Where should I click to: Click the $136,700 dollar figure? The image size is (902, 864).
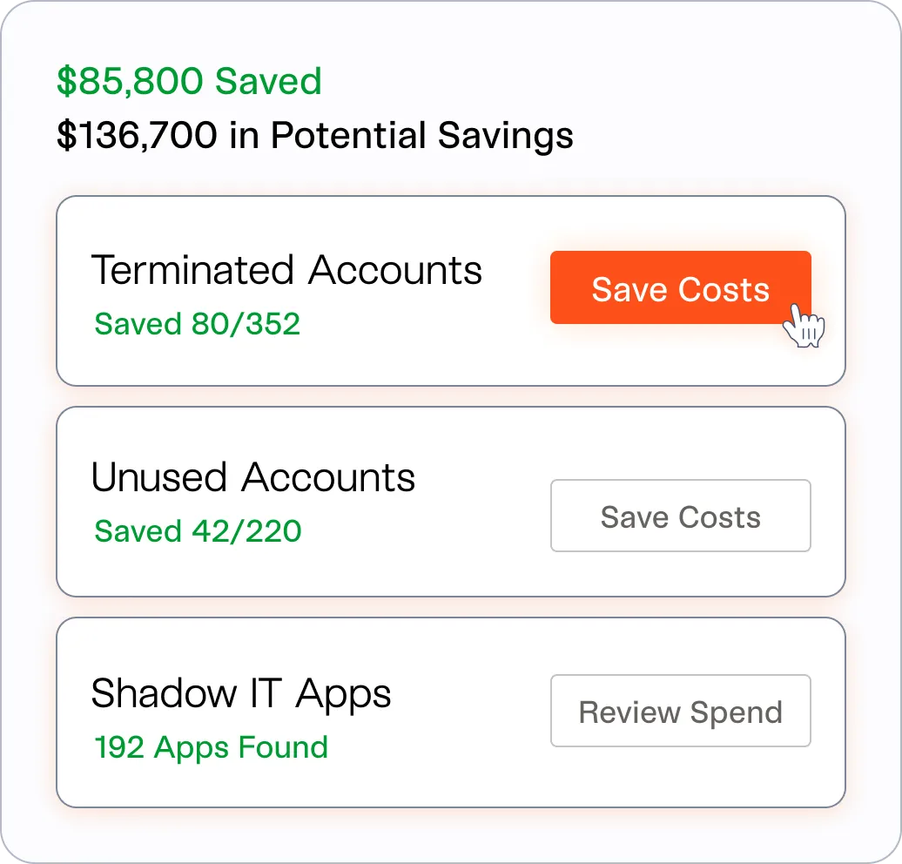(137, 136)
